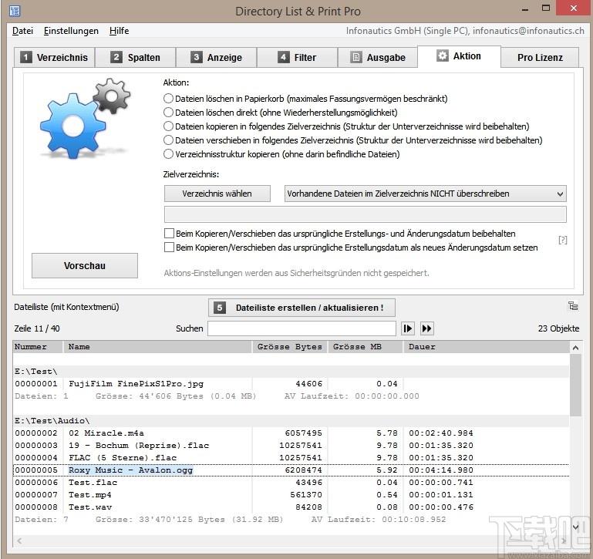This screenshot has width=593, height=559.
Task: Click the 6057495 bytes size cell
Action: pos(304,433)
